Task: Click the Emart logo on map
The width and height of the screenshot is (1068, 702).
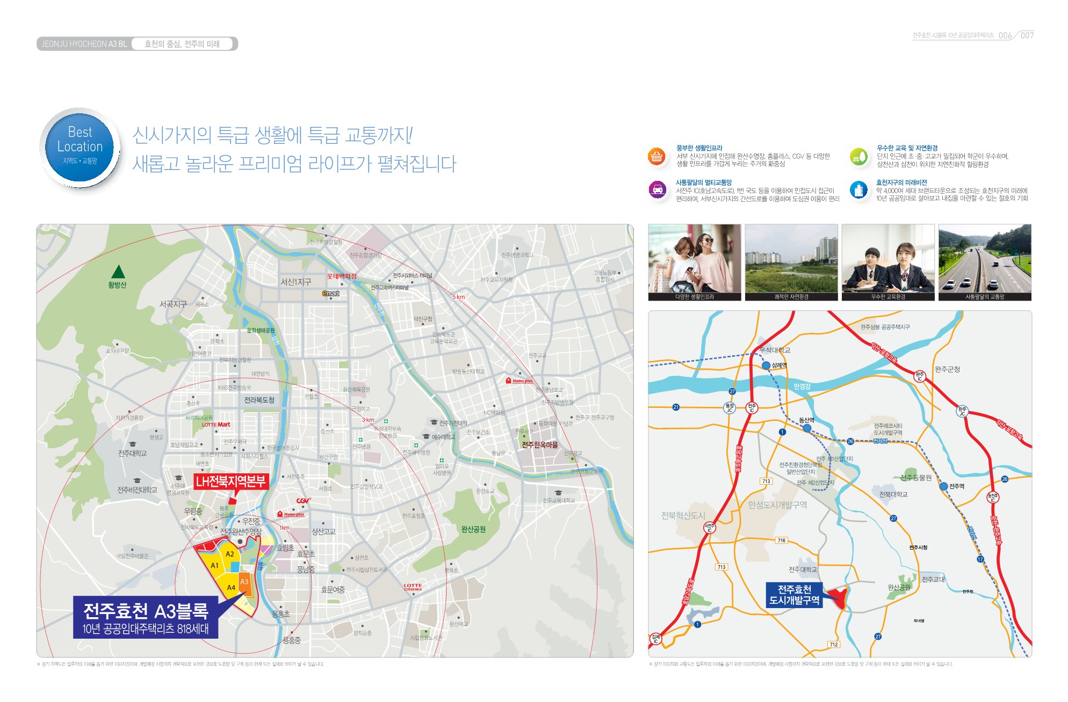Action: click(x=331, y=294)
